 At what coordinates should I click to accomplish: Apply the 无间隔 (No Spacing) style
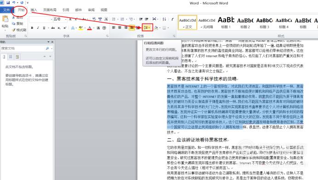[x=207, y=22]
